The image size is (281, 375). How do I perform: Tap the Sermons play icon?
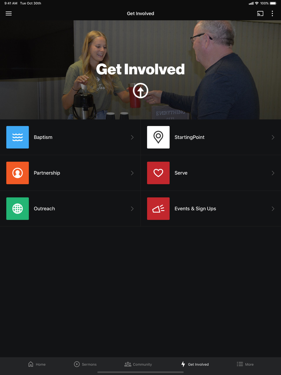click(77, 364)
